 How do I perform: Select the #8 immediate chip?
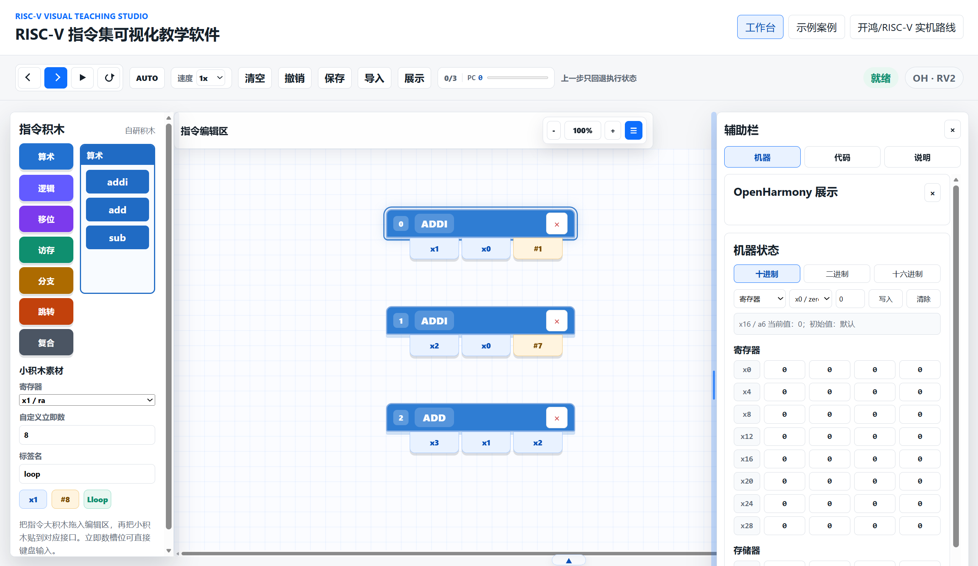pyautogui.click(x=65, y=499)
